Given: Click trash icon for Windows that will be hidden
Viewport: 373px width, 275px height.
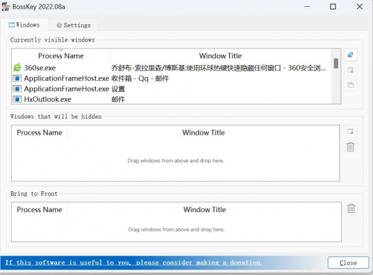Looking at the screenshot, I should (x=351, y=147).
